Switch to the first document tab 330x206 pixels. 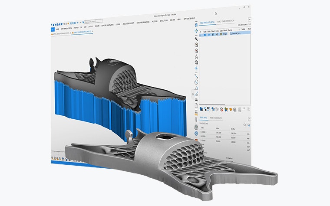[x=60, y=33]
